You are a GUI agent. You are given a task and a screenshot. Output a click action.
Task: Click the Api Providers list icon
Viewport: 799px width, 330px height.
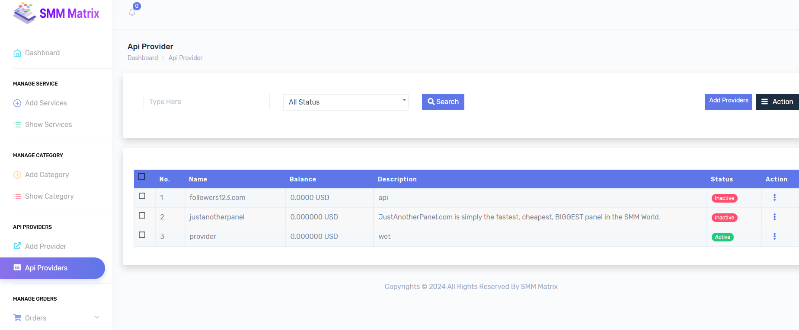[x=17, y=268]
